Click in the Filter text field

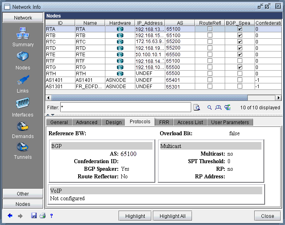point(125,107)
